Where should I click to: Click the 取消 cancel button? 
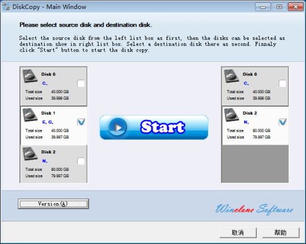238,233
